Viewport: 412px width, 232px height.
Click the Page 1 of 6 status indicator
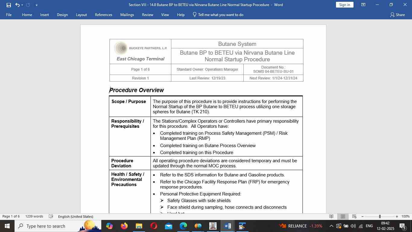click(x=11, y=217)
